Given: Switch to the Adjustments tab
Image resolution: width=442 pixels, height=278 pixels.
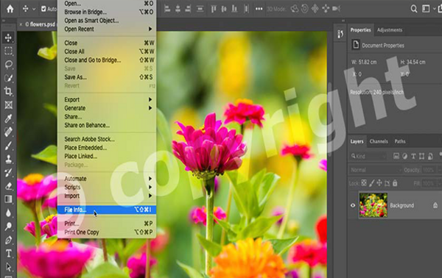Looking at the screenshot, I should click(x=390, y=30).
